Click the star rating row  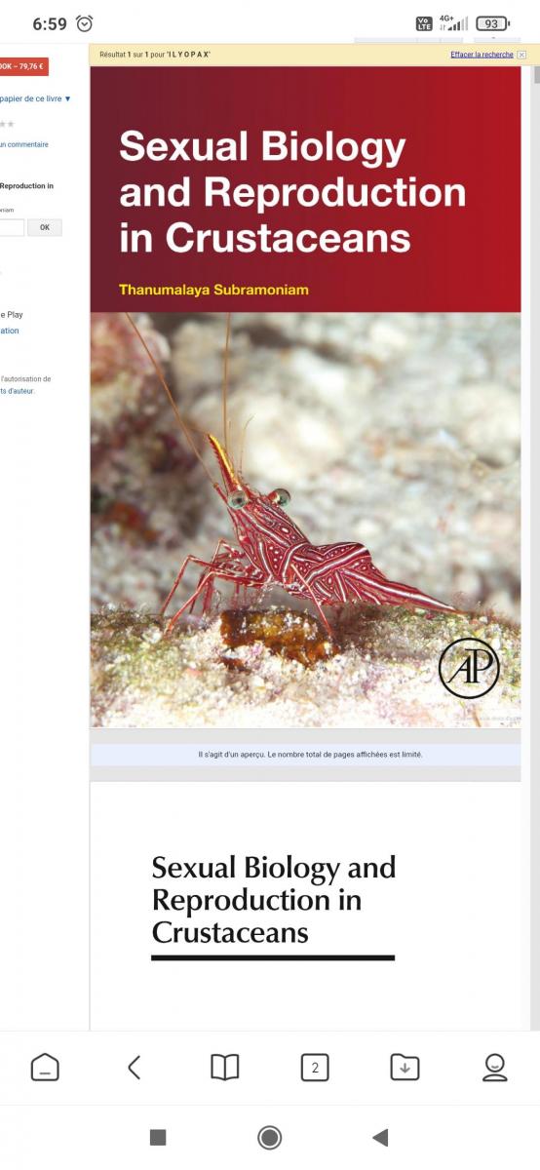click(8, 125)
